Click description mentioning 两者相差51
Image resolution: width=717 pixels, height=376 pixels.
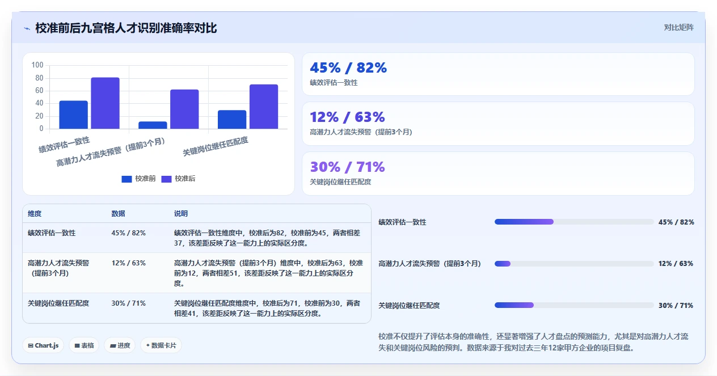pos(268,273)
